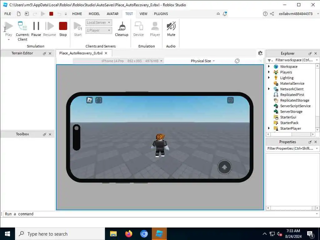Image resolution: width=320 pixels, height=240 pixels.
Task: Click the Start clients and servers icon
Action: [x=78, y=26]
